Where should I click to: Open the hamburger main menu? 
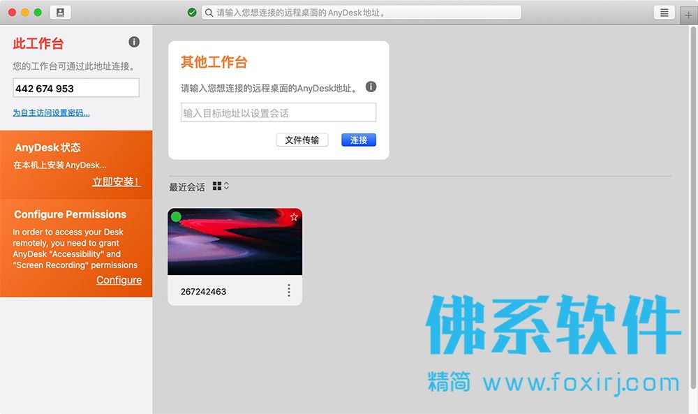(x=664, y=13)
